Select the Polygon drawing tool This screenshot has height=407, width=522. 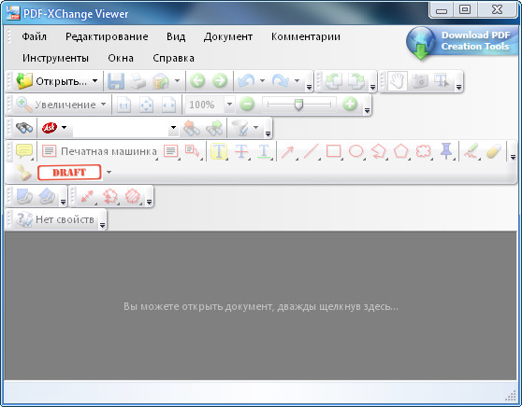click(x=400, y=151)
